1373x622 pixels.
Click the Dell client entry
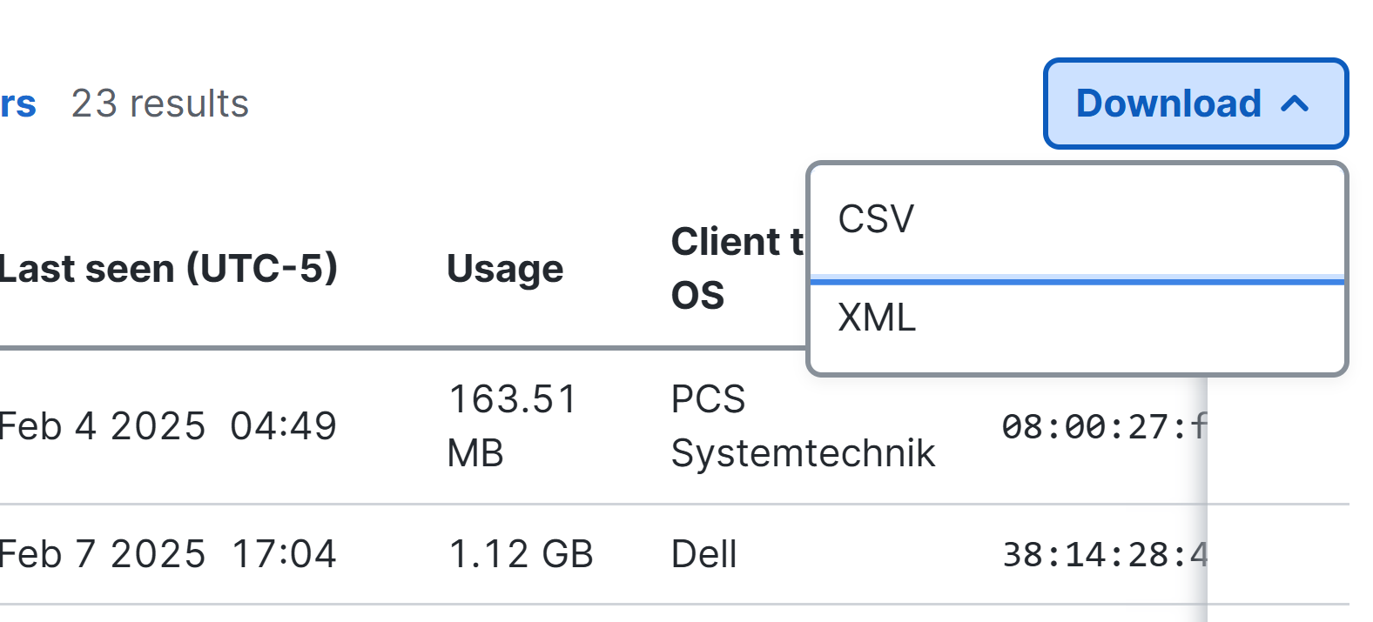pos(703,554)
